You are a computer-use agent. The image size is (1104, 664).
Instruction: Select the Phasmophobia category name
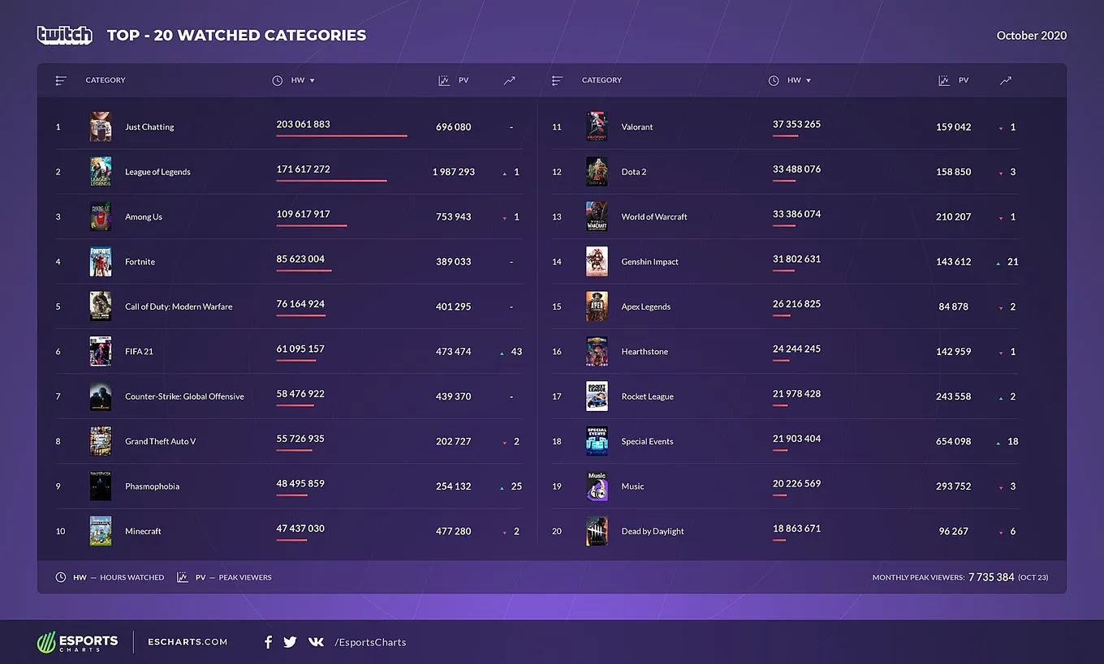[x=152, y=486]
